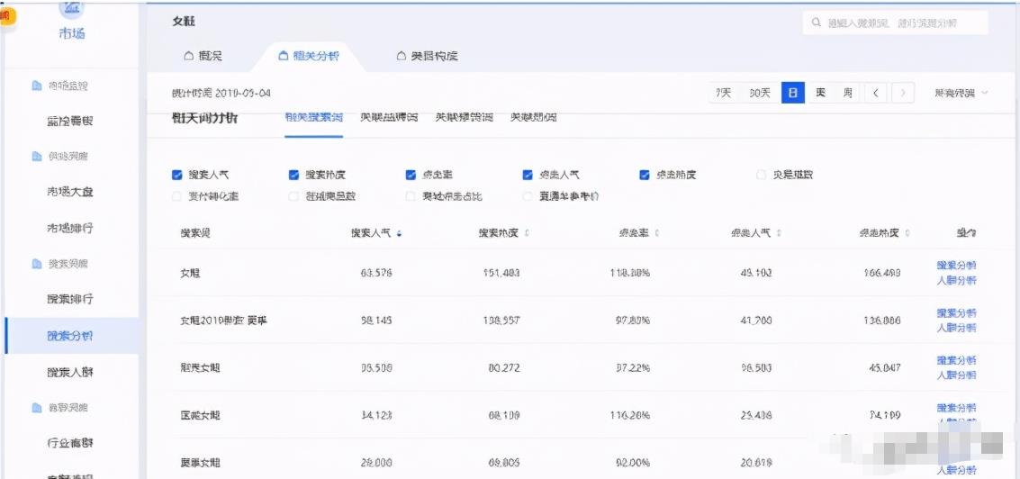The image size is (1020, 479).
Task: Select the 关联热词 sub-tab
Action: tap(534, 118)
